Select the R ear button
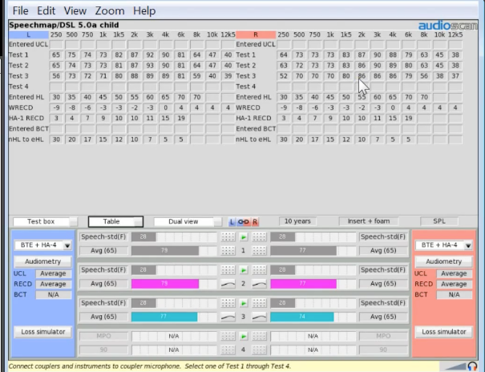The image size is (485, 372). (x=255, y=222)
